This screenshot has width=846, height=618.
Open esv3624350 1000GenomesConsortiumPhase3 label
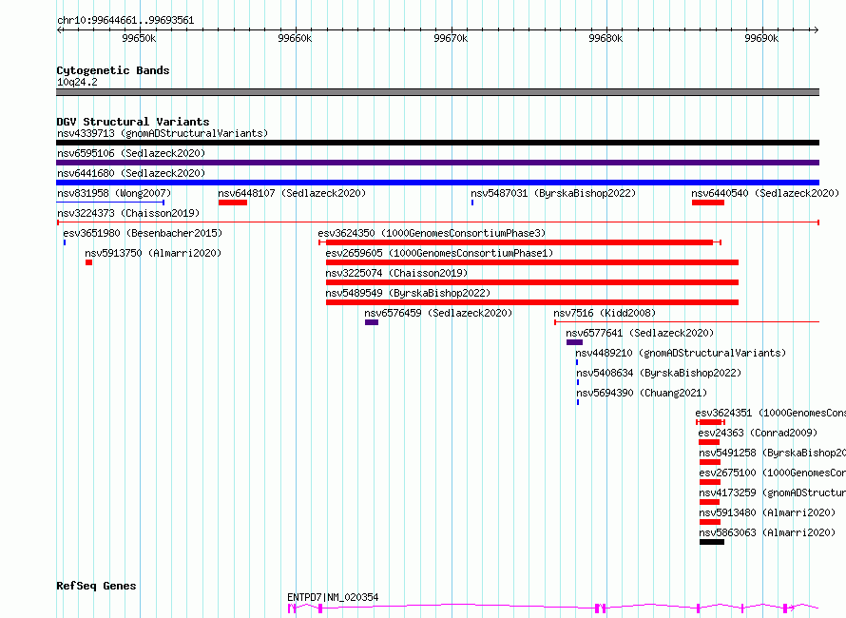[x=432, y=233]
